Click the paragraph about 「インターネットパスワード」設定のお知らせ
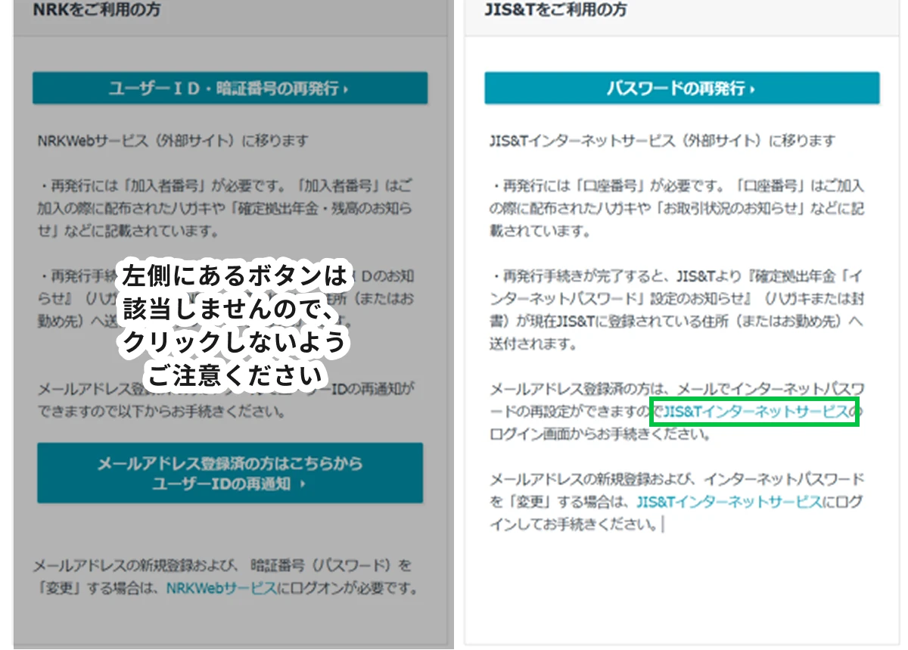Image resolution: width=908 pixels, height=650 pixels. point(677,309)
